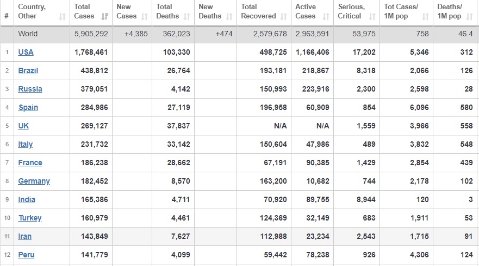Open the Peru country link
479x266 pixels.
tap(26, 255)
